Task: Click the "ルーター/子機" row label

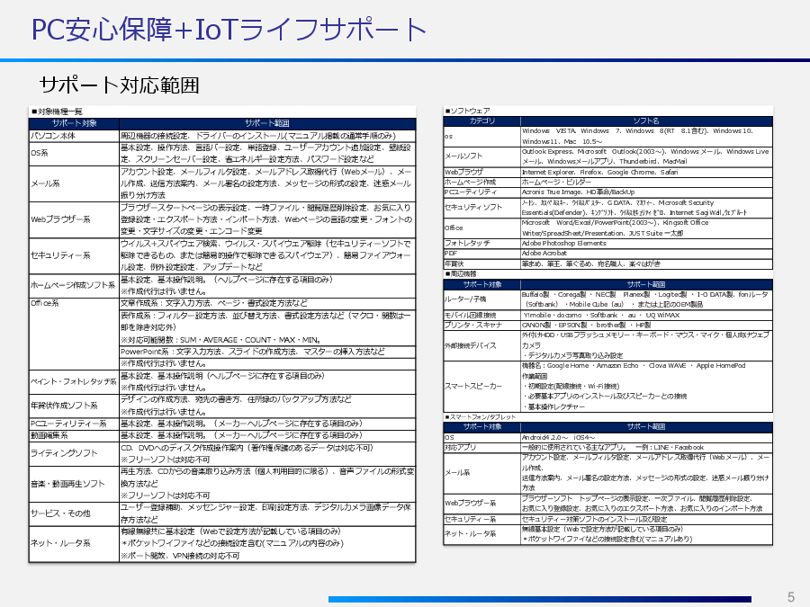Action: point(465,299)
